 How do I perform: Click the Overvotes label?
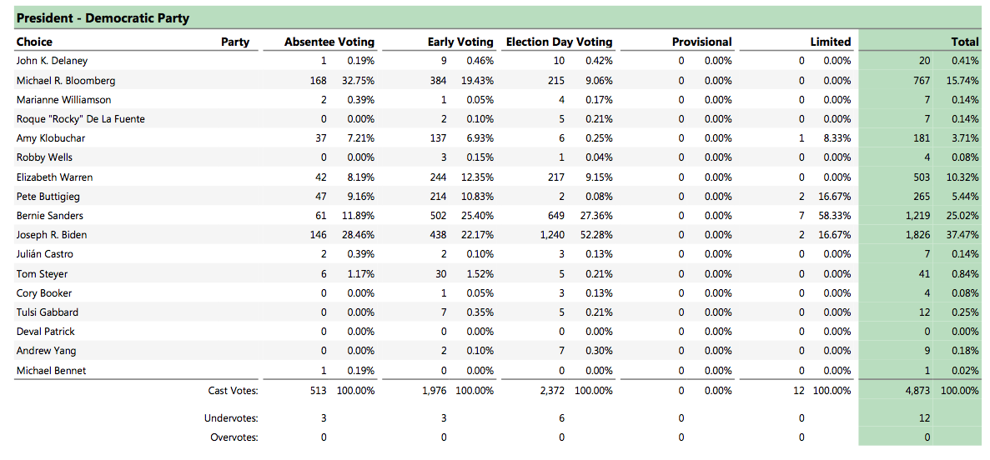234,437
